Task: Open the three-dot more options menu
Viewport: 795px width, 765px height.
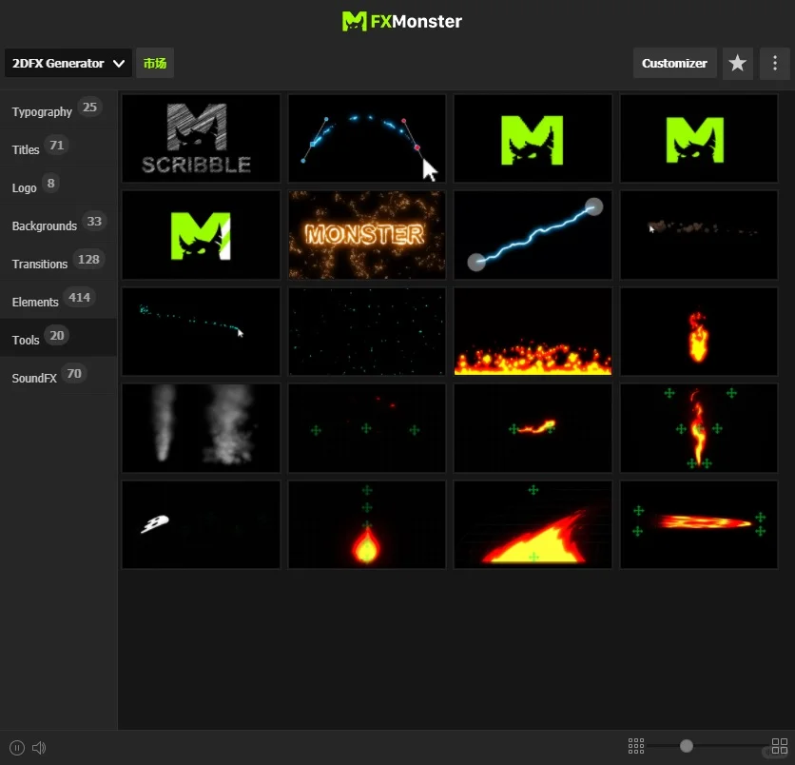Action: (x=774, y=64)
